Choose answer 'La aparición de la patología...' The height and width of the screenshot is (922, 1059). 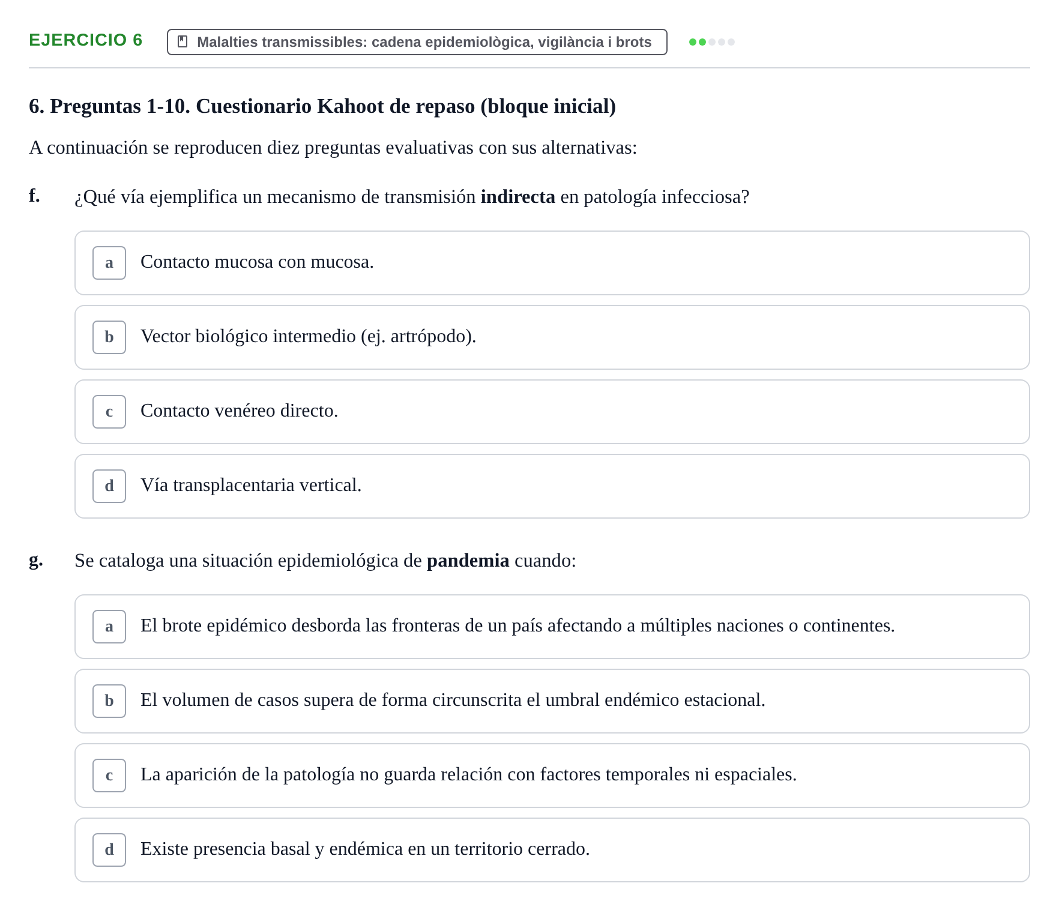click(x=552, y=776)
